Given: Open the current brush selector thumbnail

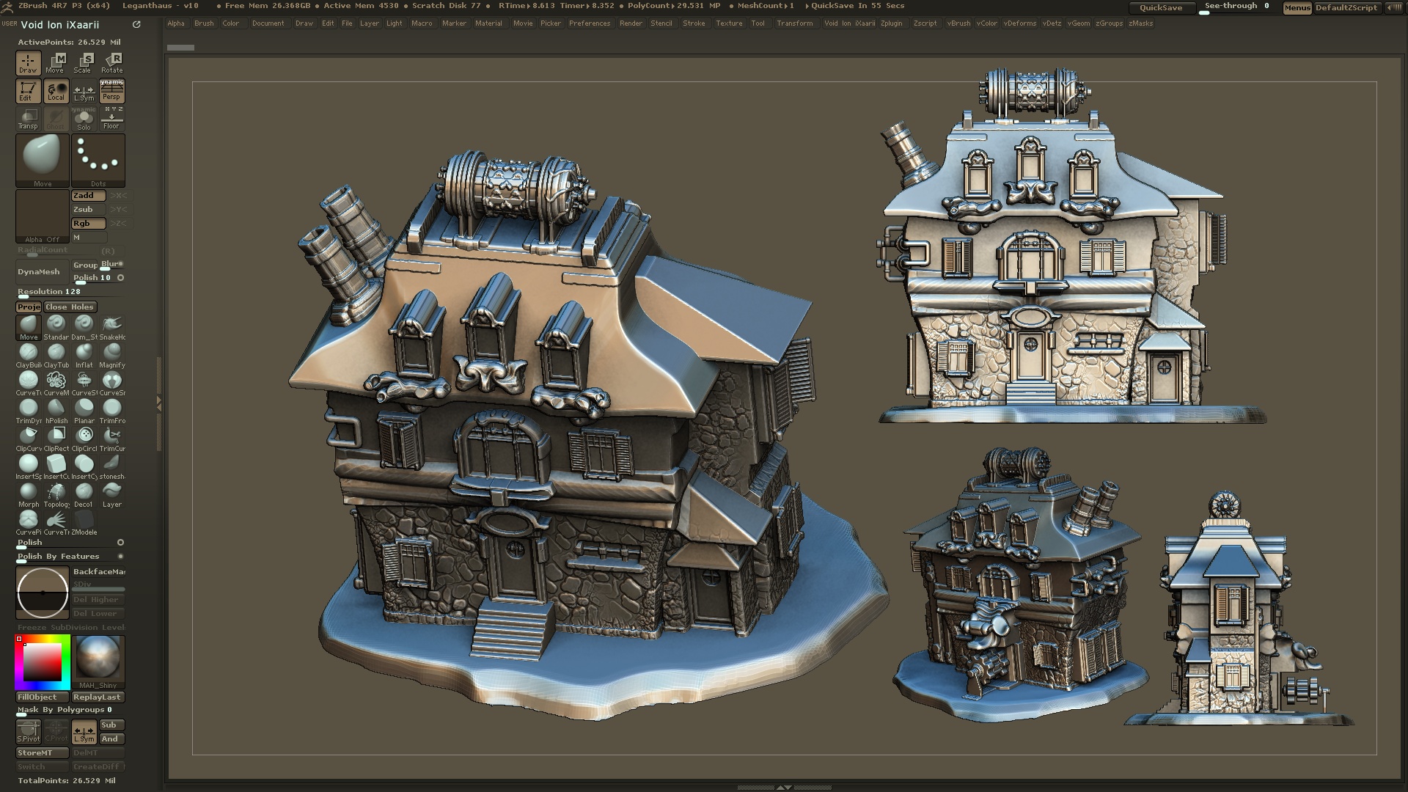Looking at the screenshot, I should (x=42, y=158).
